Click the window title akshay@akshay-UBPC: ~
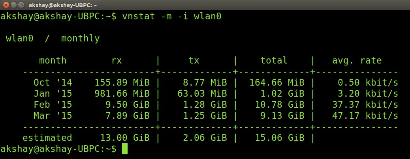The height and width of the screenshot is (159, 410). [63, 5]
